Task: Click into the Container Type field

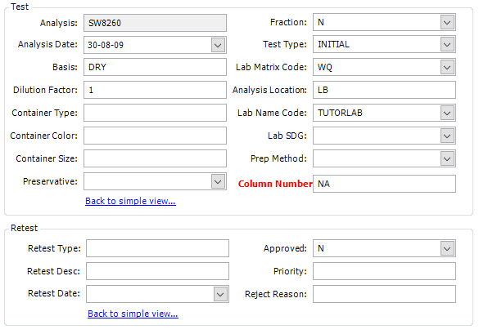Action: pos(156,113)
